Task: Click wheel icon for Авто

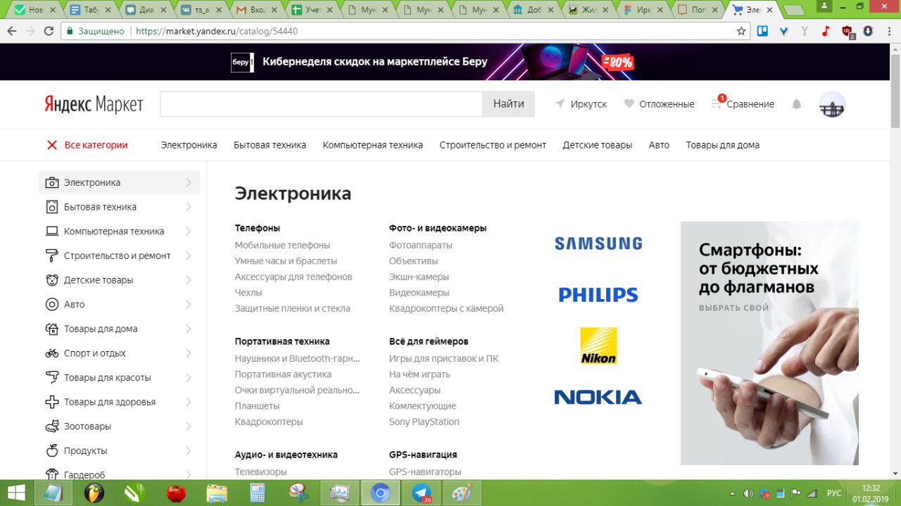Action: click(52, 305)
